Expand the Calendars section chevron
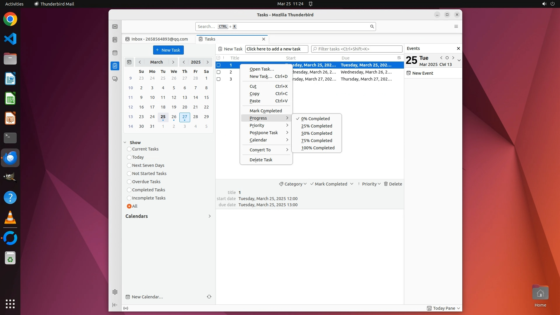The height and width of the screenshot is (315, 560). click(x=209, y=216)
